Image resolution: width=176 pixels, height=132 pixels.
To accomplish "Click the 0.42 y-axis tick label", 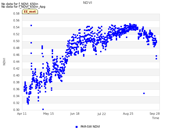I will pos(16,68).
